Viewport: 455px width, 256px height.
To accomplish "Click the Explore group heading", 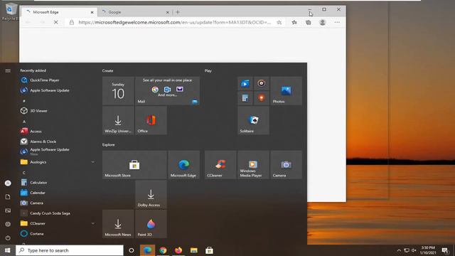I will click(x=109, y=145).
